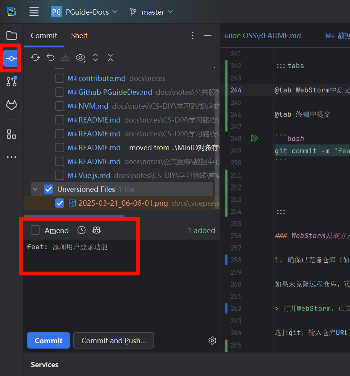This screenshot has height=376, width=350.
Task: Open the README.md editor tab
Action: point(262,35)
